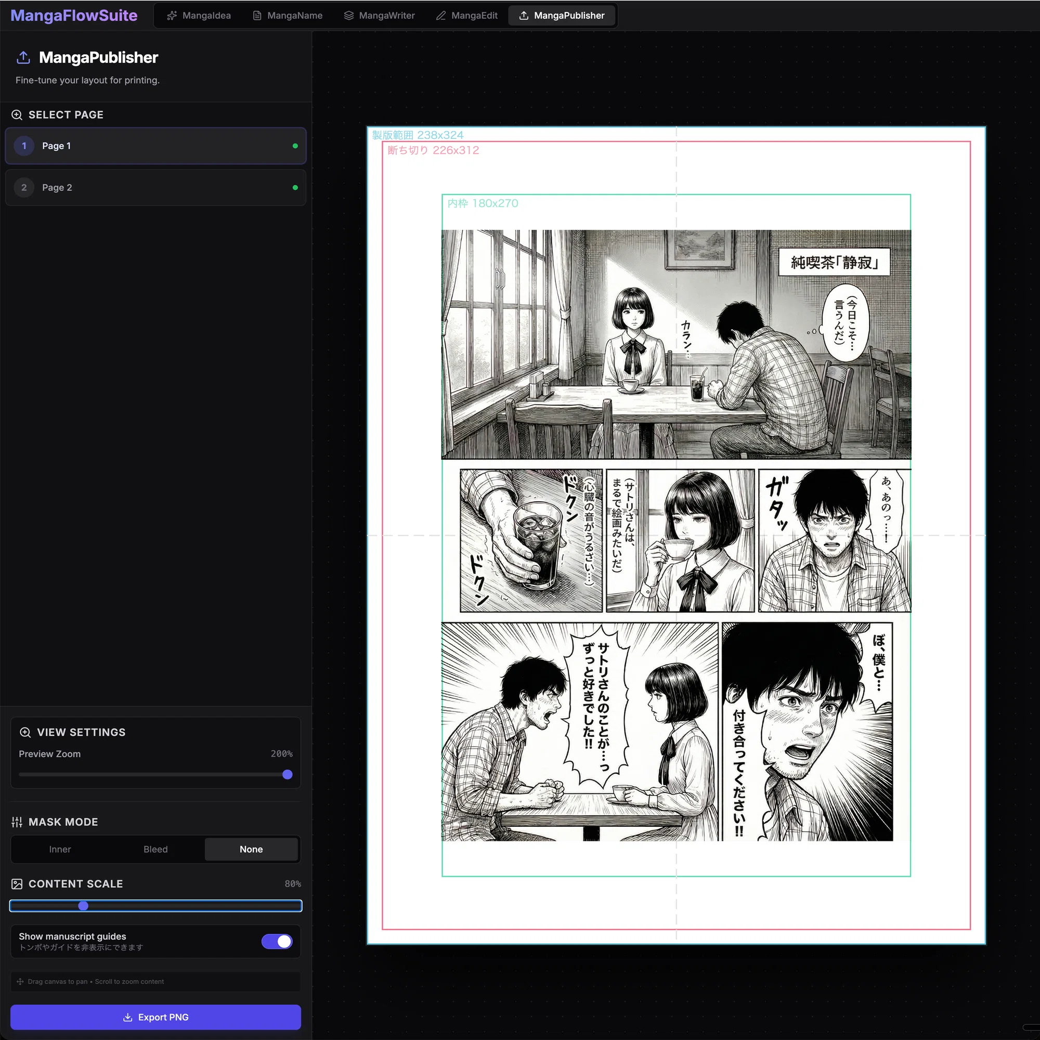Screen dimensions: 1040x1040
Task: Click the woman sipping tea panel
Action: click(x=680, y=540)
